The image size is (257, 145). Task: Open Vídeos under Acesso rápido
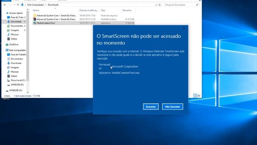pyautogui.click(x=14, y=39)
